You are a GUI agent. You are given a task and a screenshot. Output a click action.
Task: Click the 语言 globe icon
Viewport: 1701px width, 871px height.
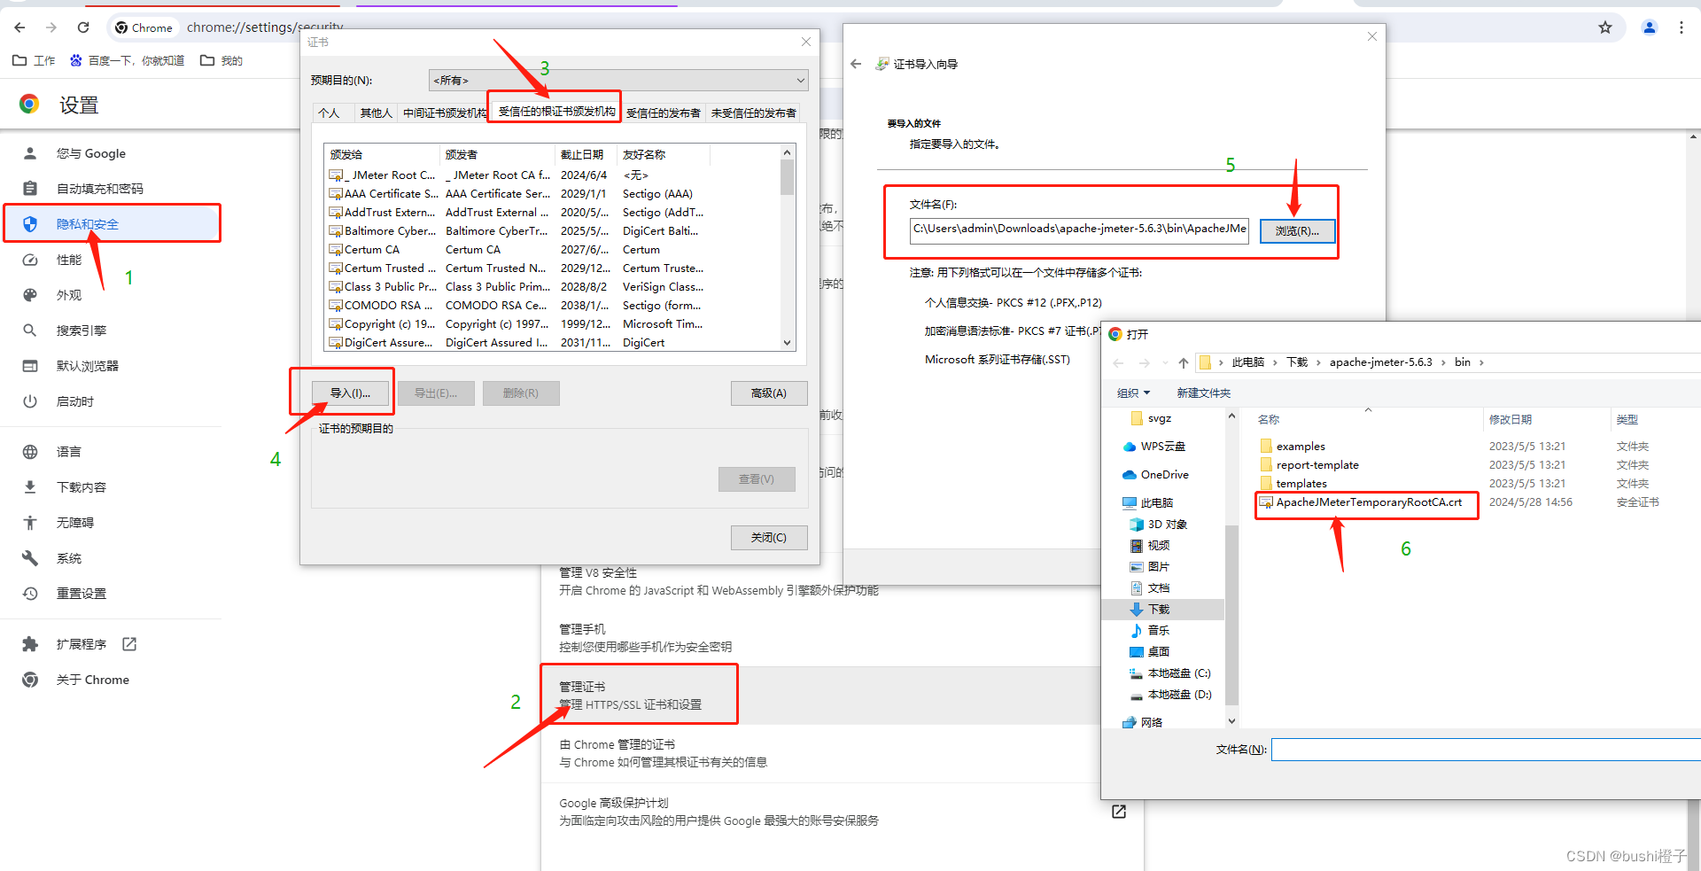[x=30, y=452]
